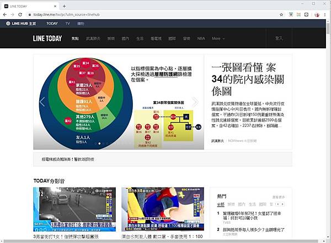Switch to TODAY in top bar

52,24
